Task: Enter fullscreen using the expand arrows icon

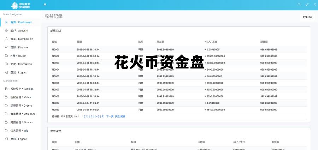Action: pyautogui.click(x=307, y=5)
